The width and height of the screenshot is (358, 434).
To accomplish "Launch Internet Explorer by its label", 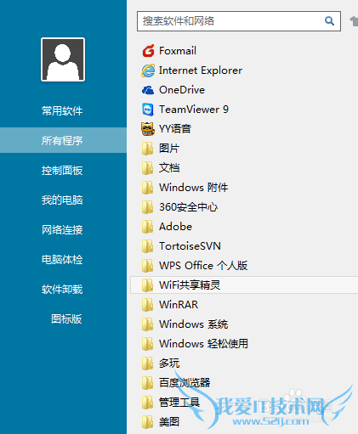I will [201, 70].
